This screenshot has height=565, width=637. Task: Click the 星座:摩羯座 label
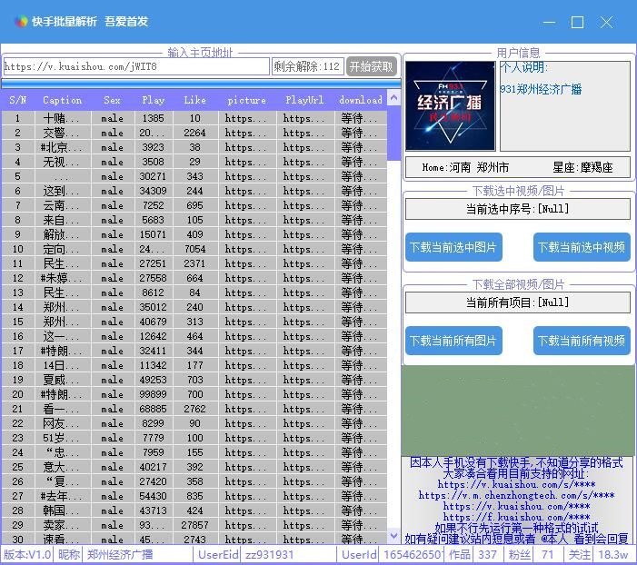[x=582, y=167]
